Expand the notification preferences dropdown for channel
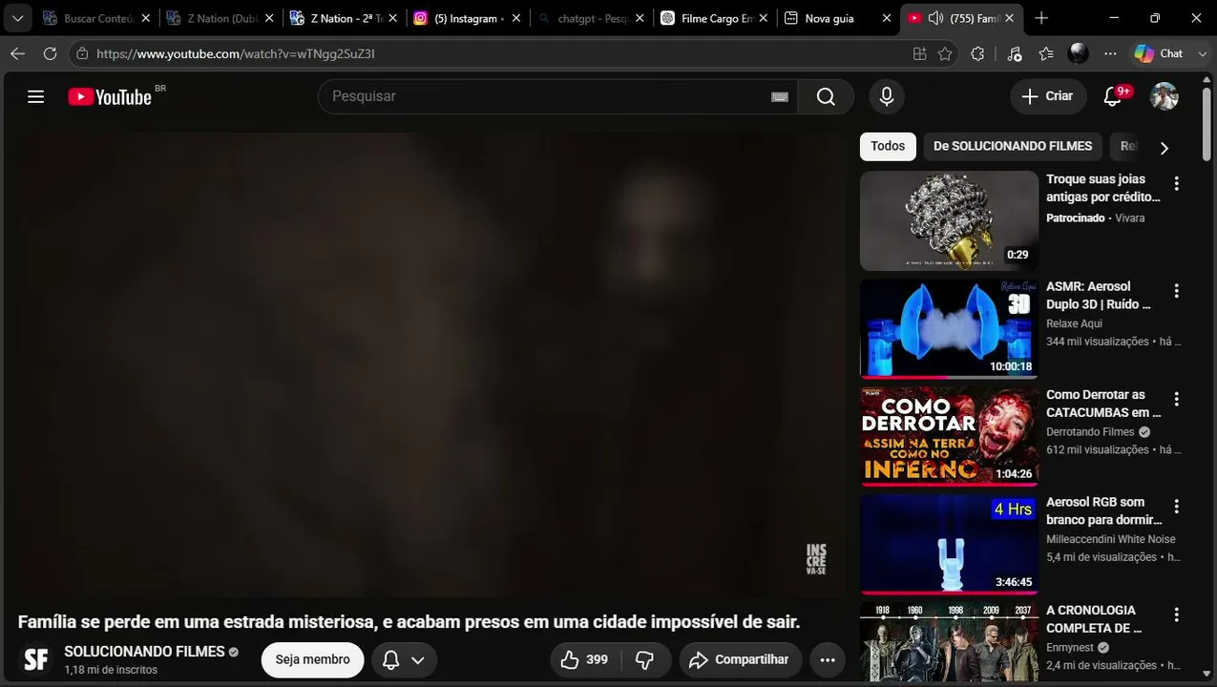Viewport: 1217px width, 687px height. pyautogui.click(x=418, y=659)
